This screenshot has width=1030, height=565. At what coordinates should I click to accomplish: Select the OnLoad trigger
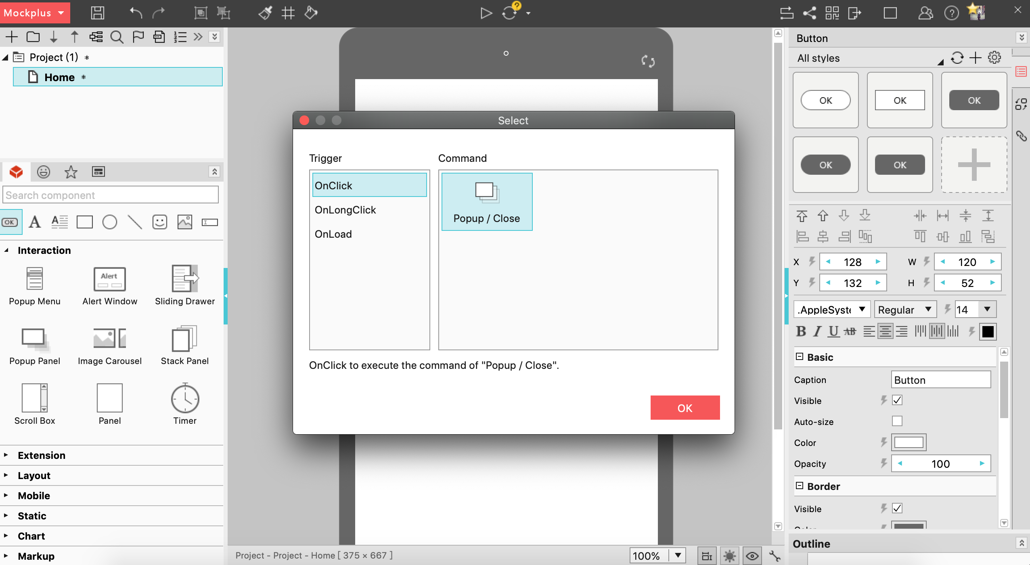[333, 234]
